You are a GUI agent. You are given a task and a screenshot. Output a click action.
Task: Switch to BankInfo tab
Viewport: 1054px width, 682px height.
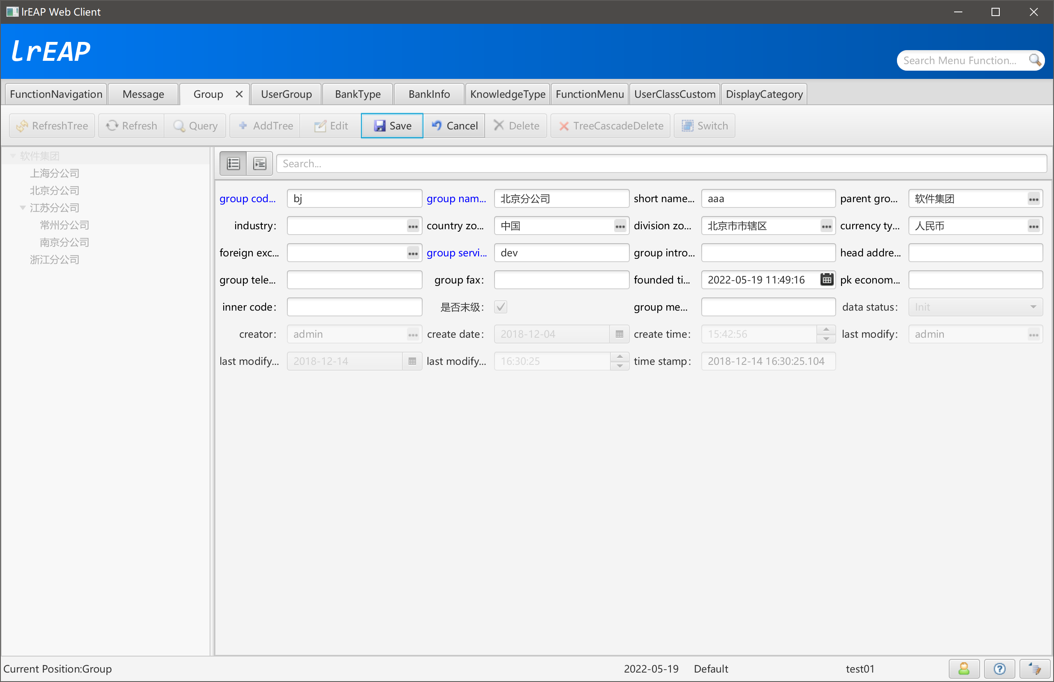429,94
